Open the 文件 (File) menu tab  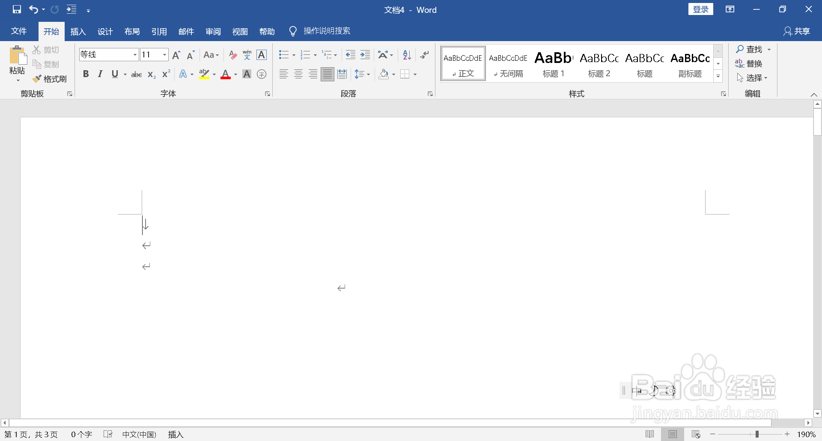19,31
